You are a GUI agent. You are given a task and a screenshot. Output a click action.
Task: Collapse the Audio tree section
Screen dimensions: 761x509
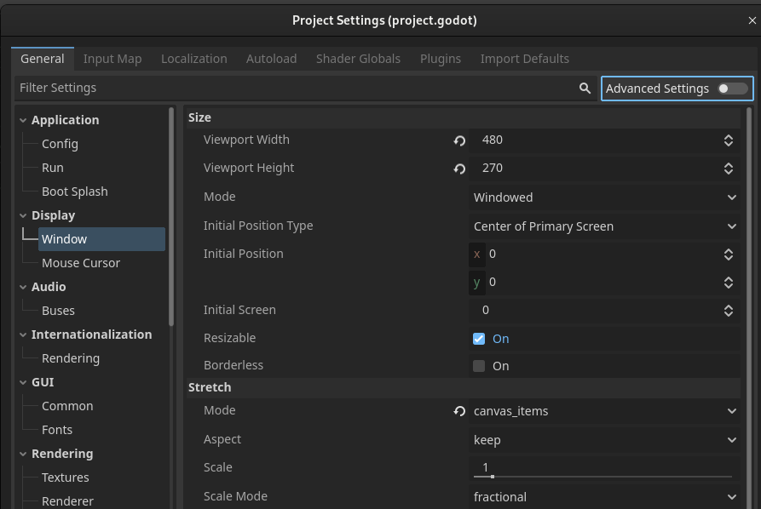(x=23, y=287)
